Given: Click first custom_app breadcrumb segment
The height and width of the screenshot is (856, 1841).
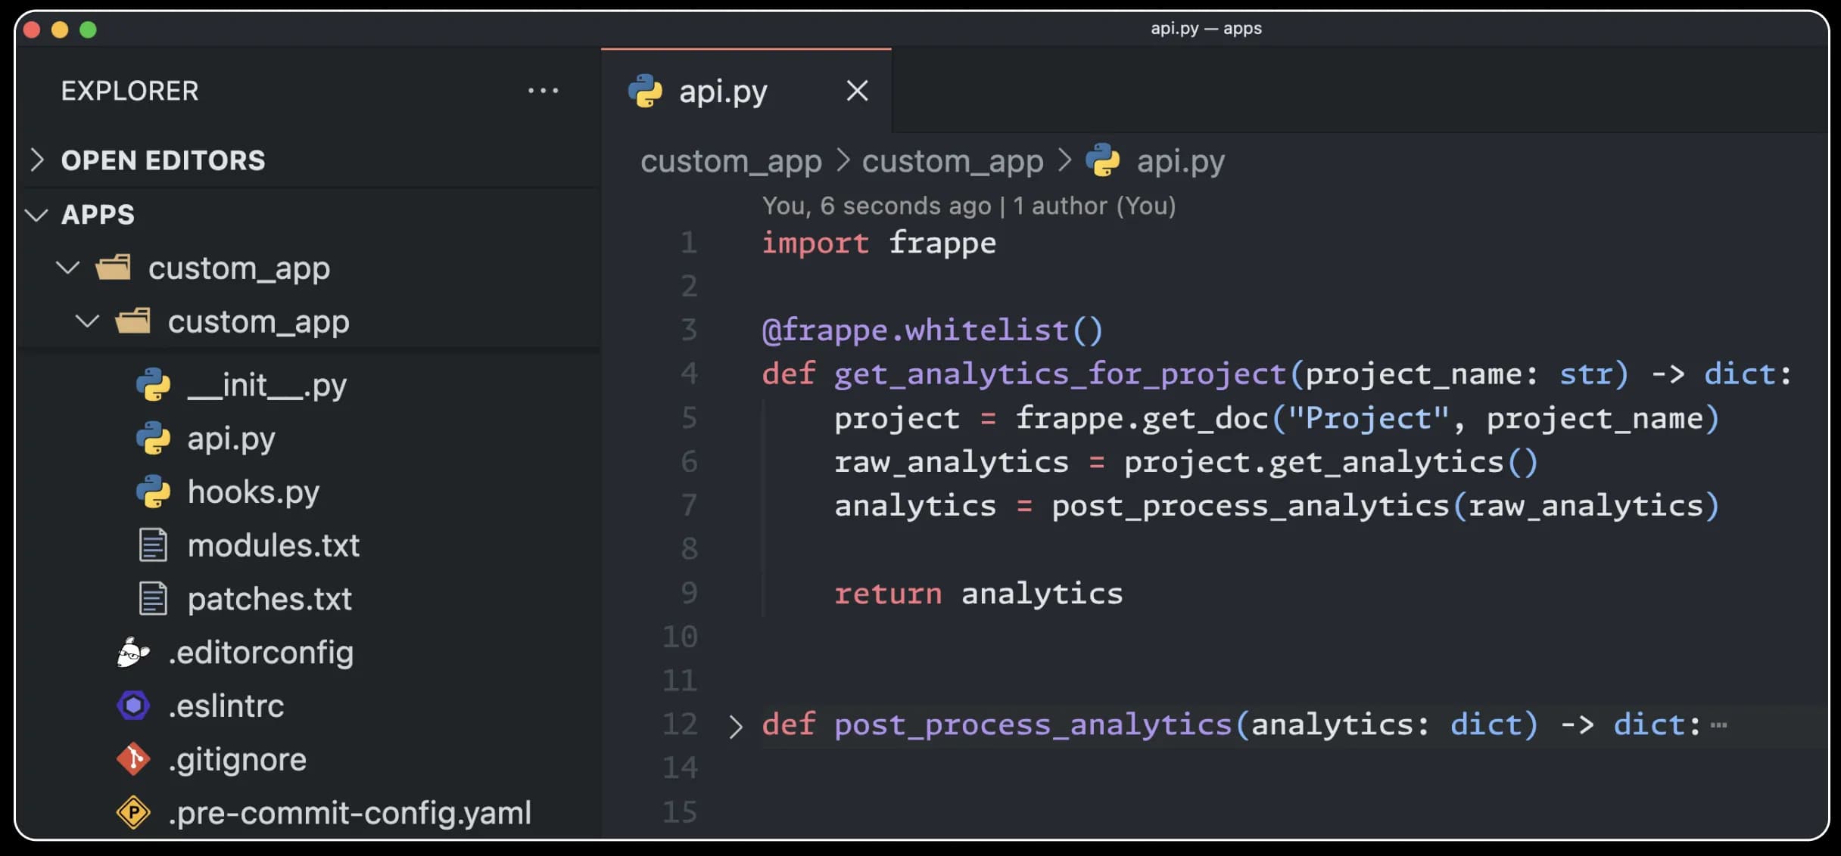Looking at the screenshot, I should click(x=730, y=161).
